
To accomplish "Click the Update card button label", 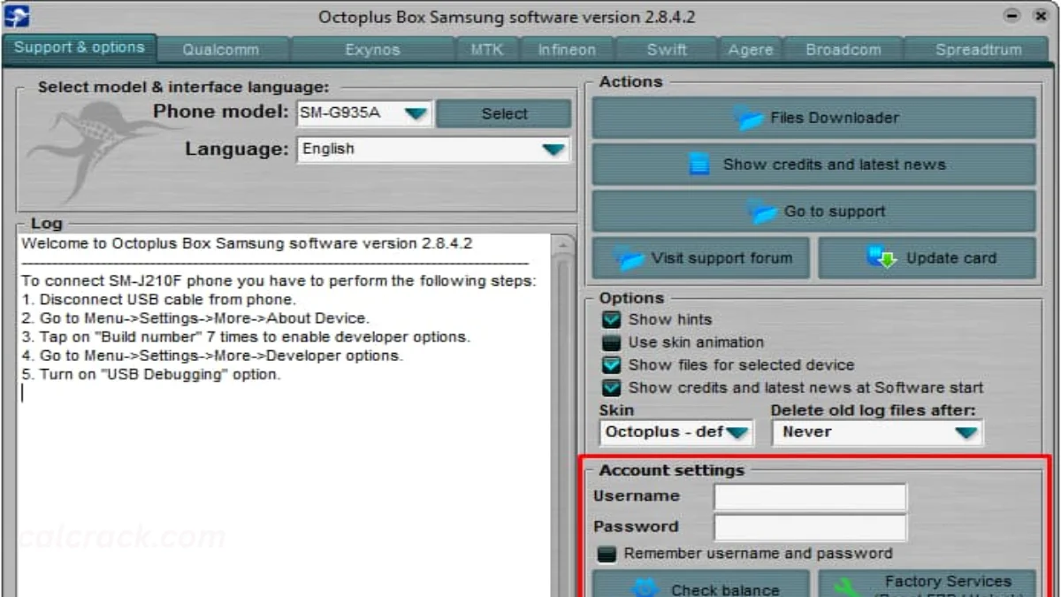I will (950, 258).
